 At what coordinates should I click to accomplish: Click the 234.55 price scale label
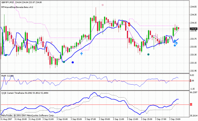(x=193, y=7)
